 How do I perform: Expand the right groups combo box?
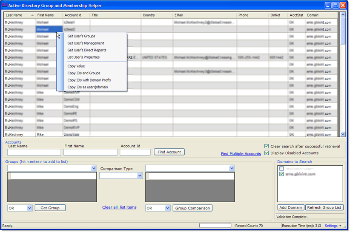tap(232, 168)
